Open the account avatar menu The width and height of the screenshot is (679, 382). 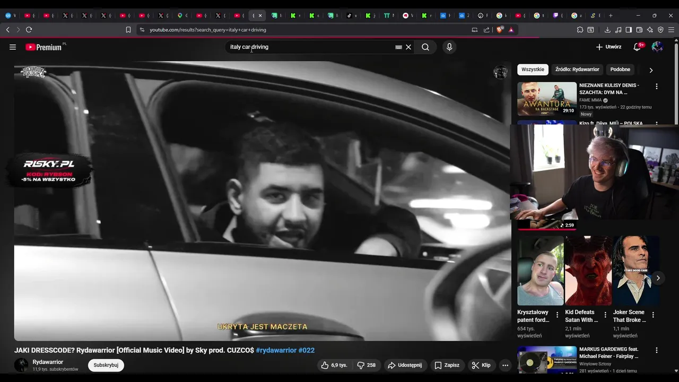(657, 47)
